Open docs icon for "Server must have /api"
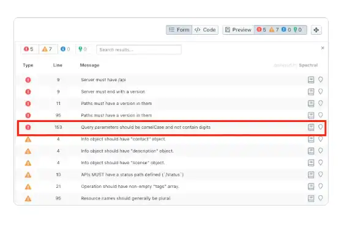The width and height of the screenshot is (339, 233). [311, 80]
